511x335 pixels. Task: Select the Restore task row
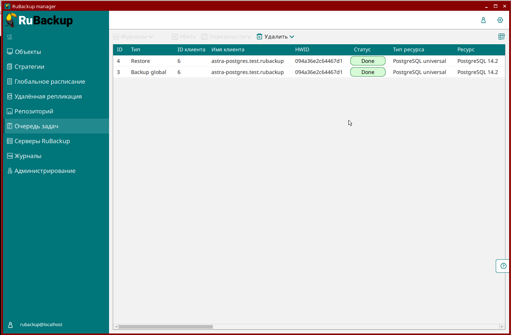click(x=309, y=61)
